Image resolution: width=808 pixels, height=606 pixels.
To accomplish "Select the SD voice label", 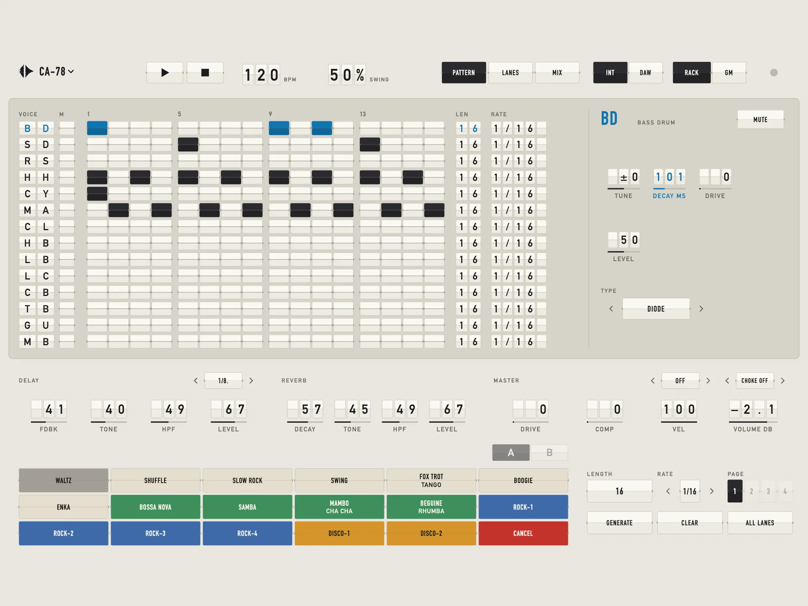I will (36, 144).
